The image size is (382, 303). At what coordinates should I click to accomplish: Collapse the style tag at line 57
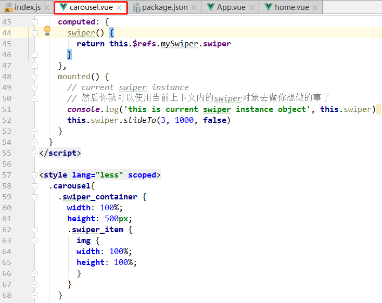click(x=34, y=175)
